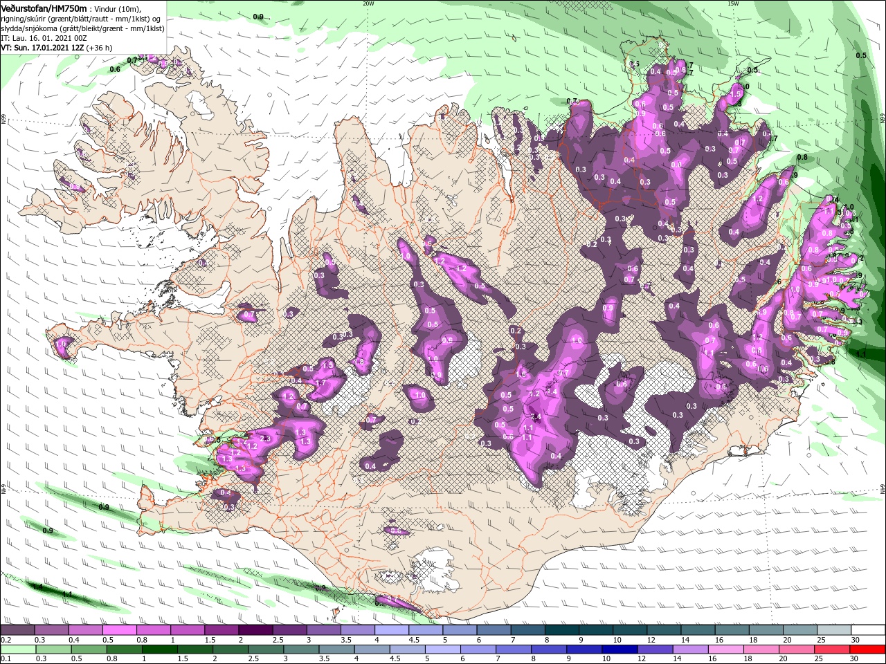The image size is (886, 664).
Task: Click the deep blue 10–12 rain legend swatch
Action: pos(620,649)
